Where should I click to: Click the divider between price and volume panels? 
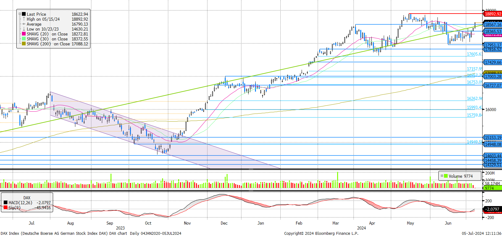[251, 169]
